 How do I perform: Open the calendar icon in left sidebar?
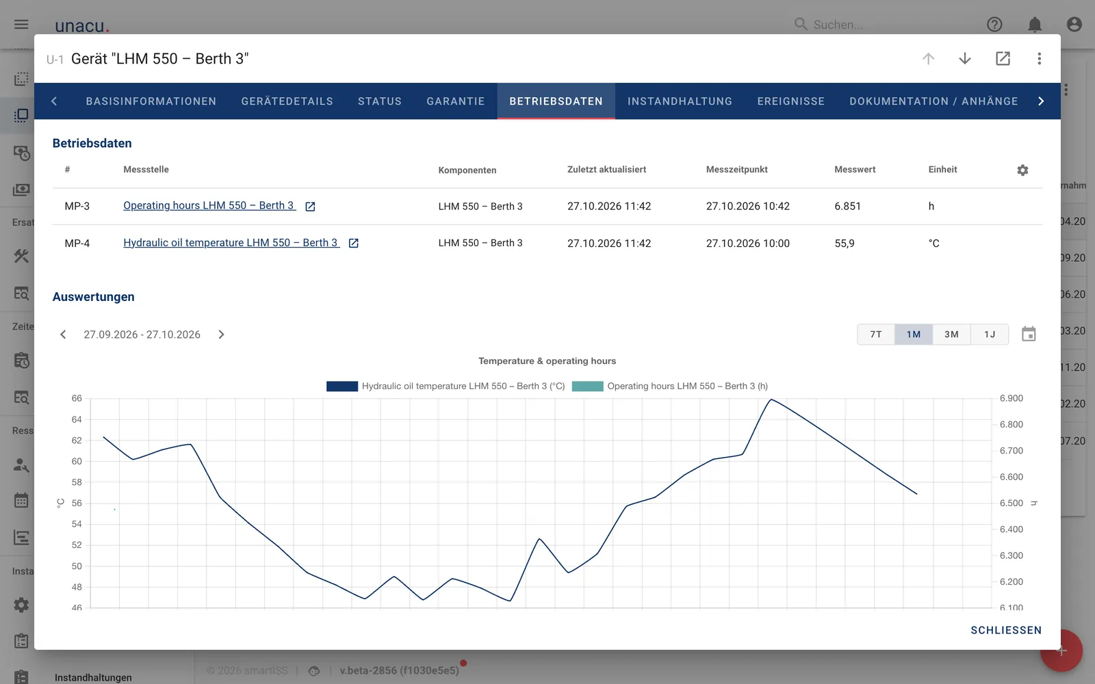(x=21, y=500)
